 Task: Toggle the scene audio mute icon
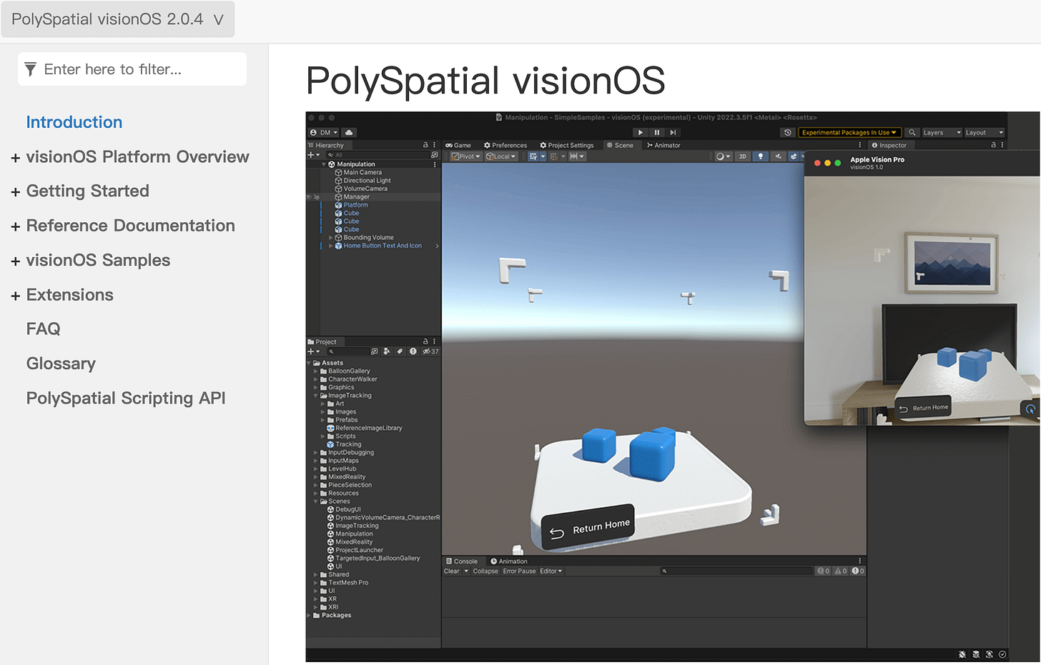click(x=778, y=156)
